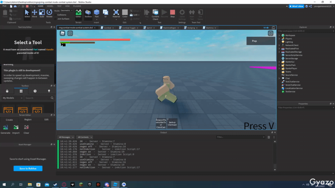Screen dimensions: 335x188
Task: Select the backup Clientcast hotbar slot
Action: (x=172, y=123)
